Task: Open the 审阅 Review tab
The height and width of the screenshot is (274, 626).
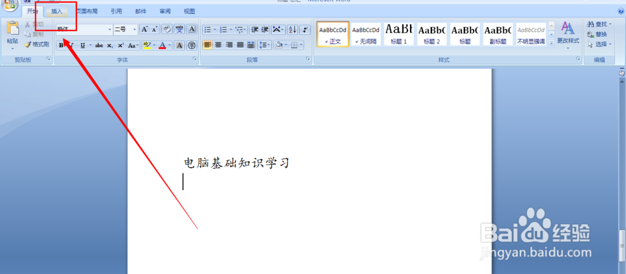Action: pyautogui.click(x=165, y=11)
